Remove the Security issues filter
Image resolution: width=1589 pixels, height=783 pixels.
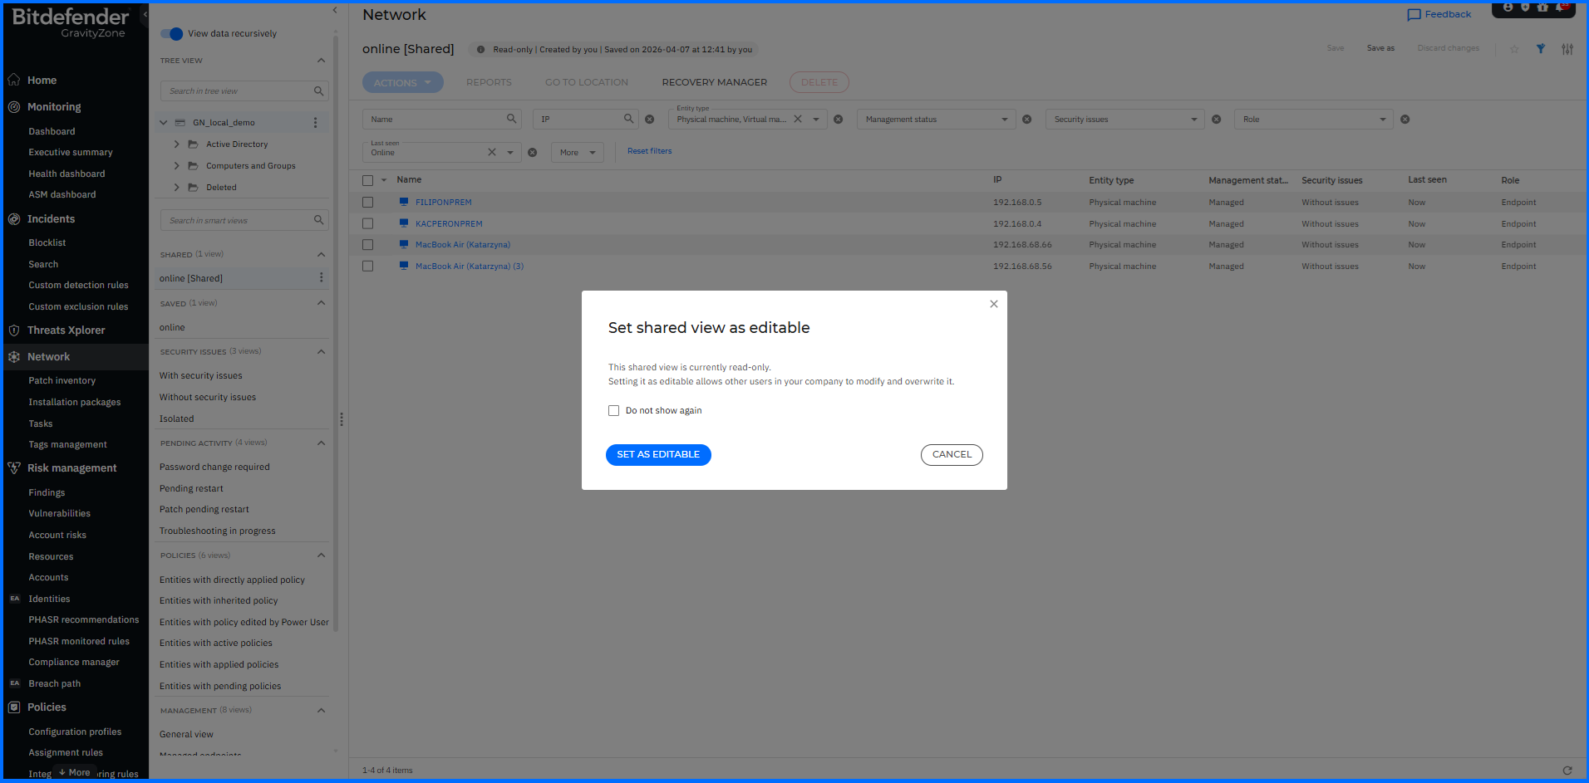(1216, 120)
